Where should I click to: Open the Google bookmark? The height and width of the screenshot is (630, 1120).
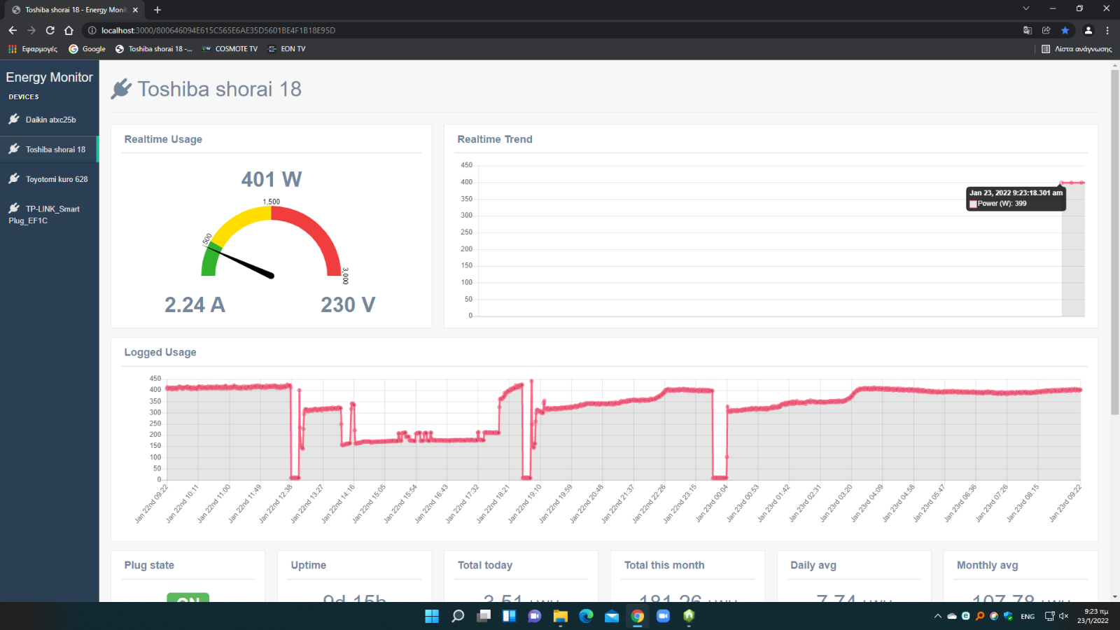[x=87, y=49]
